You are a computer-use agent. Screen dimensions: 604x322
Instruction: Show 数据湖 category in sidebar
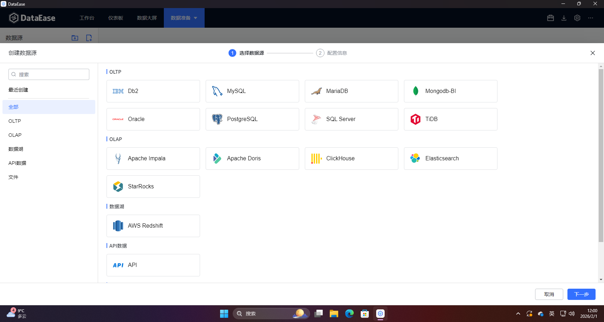(x=49, y=149)
